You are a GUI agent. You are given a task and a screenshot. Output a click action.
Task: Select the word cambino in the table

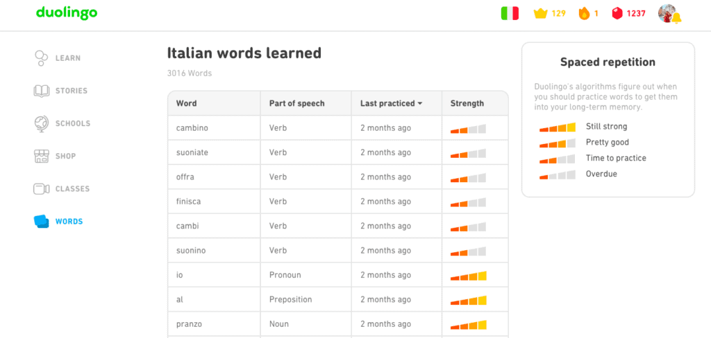(192, 127)
